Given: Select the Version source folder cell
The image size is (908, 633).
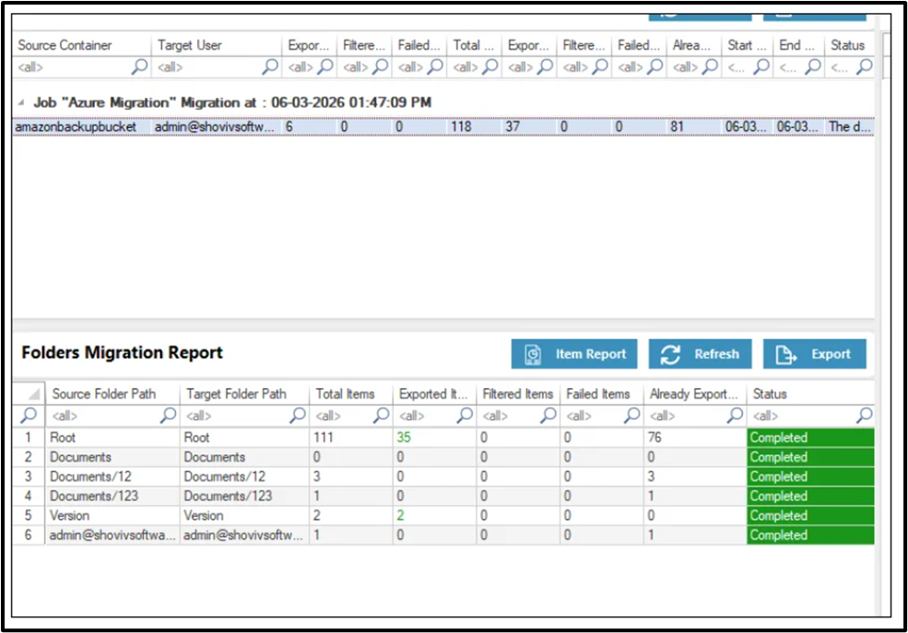Looking at the screenshot, I should point(112,516).
